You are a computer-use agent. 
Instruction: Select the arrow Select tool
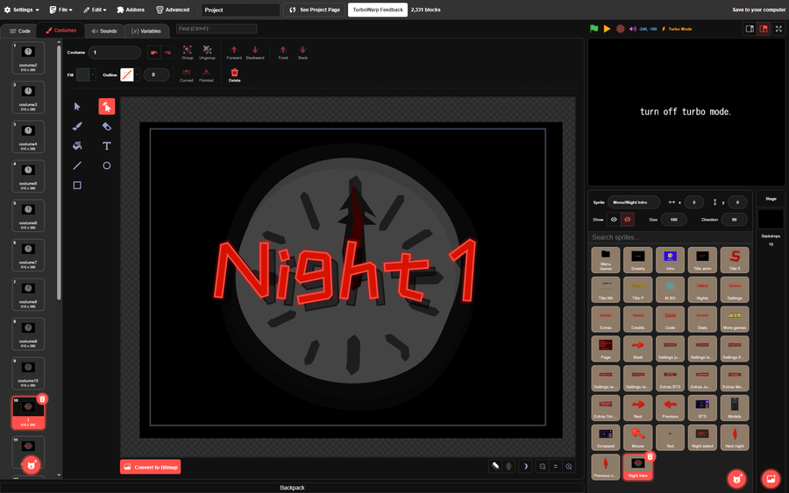coord(77,107)
